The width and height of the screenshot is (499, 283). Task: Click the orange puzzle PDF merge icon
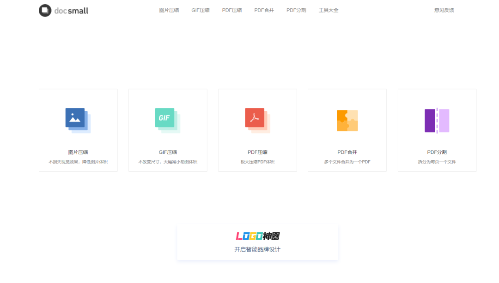pos(347,120)
